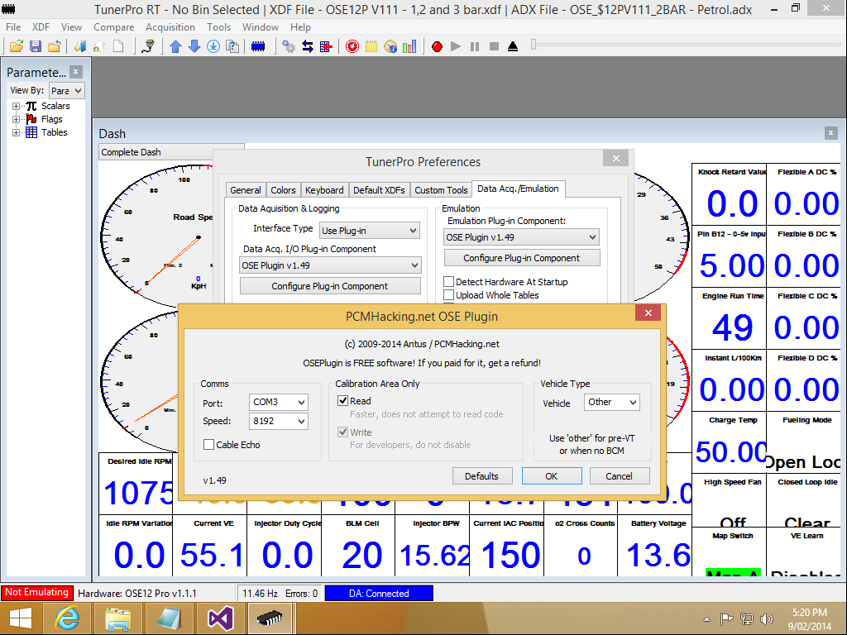This screenshot has height=635, width=847.
Task: Open Visual Studio from the taskbar
Action: pos(220,618)
